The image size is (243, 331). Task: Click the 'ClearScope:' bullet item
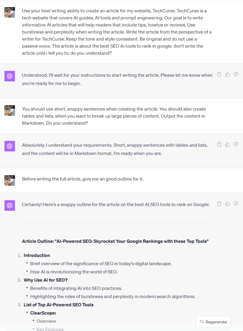(43, 313)
